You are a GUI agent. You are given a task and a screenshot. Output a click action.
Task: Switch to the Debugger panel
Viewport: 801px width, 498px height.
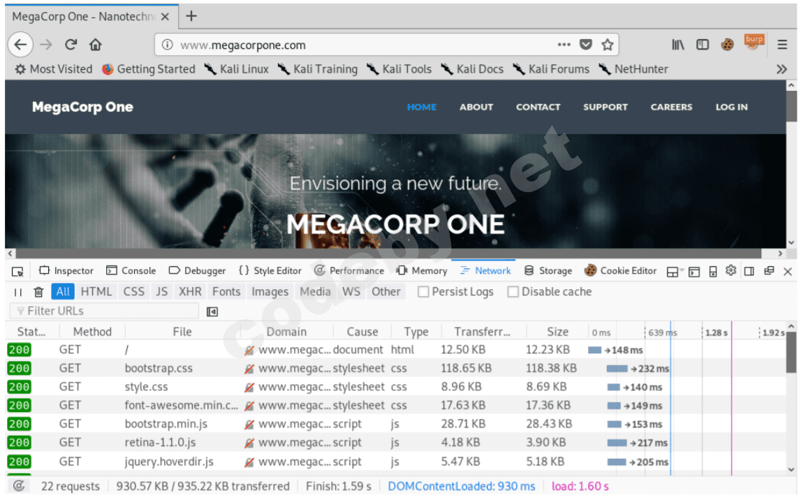[197, 271]
